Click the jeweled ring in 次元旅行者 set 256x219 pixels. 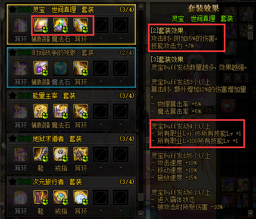(x=61, y=197)
